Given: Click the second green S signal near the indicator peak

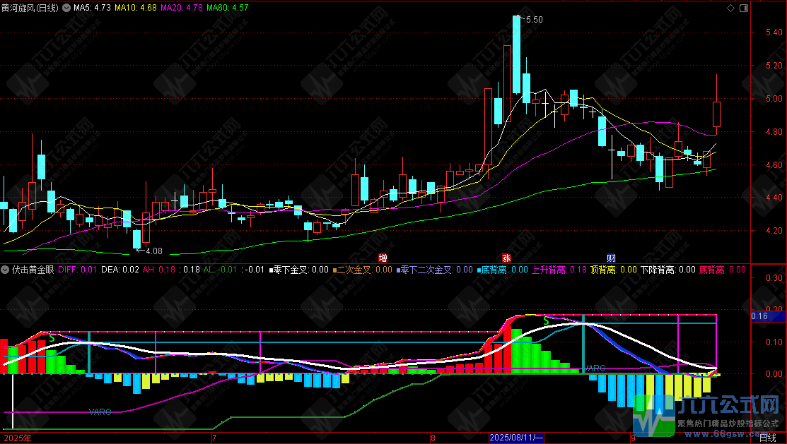Looking at the screenshot, I should point(547,320).
